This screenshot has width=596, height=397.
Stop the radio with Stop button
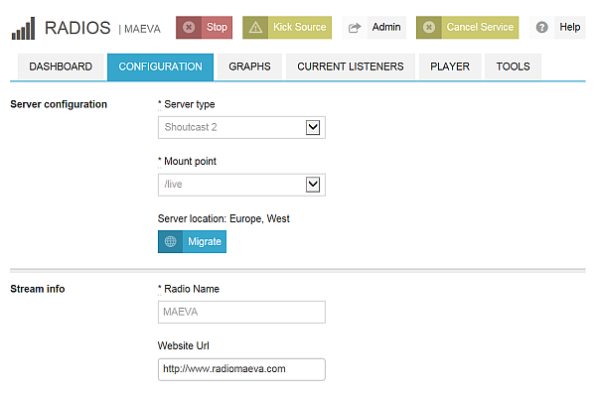(204, 28)
